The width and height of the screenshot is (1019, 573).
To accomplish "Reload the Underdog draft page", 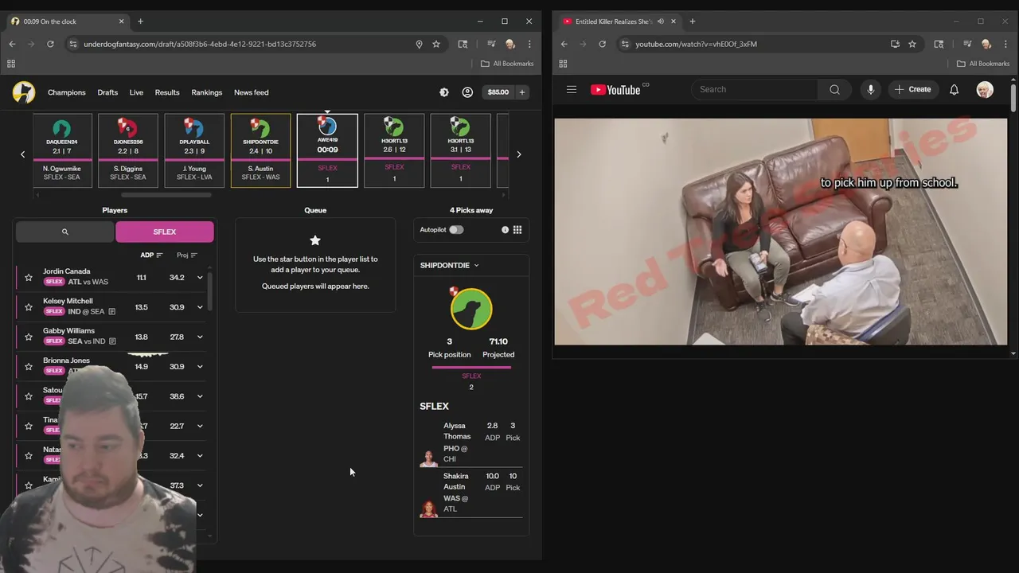I will click(x=50, y=44).
